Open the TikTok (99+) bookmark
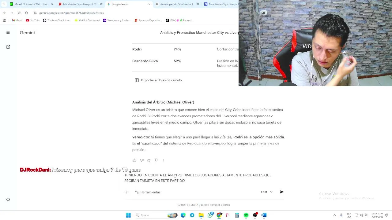The image size is (392, 220). point(179,20)
